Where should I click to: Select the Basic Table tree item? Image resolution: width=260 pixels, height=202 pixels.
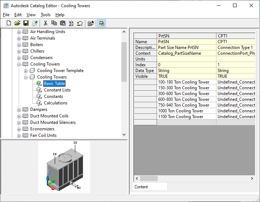54,84
